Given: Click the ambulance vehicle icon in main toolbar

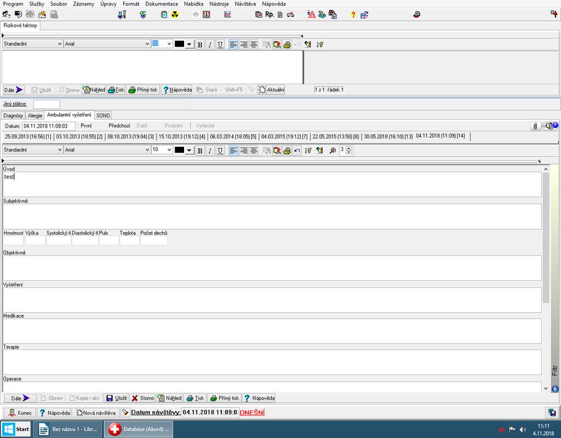Looking at the screenshot, I should [290, 15].
